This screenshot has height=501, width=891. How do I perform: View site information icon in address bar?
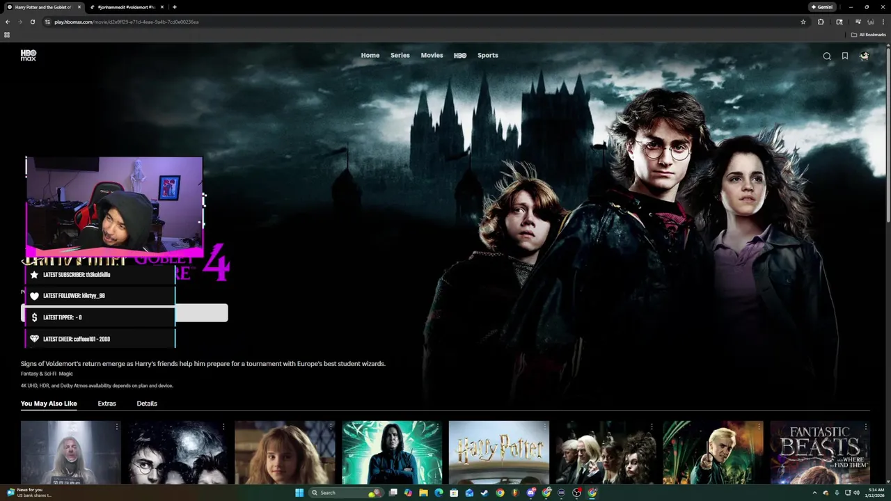pos(47,22)
